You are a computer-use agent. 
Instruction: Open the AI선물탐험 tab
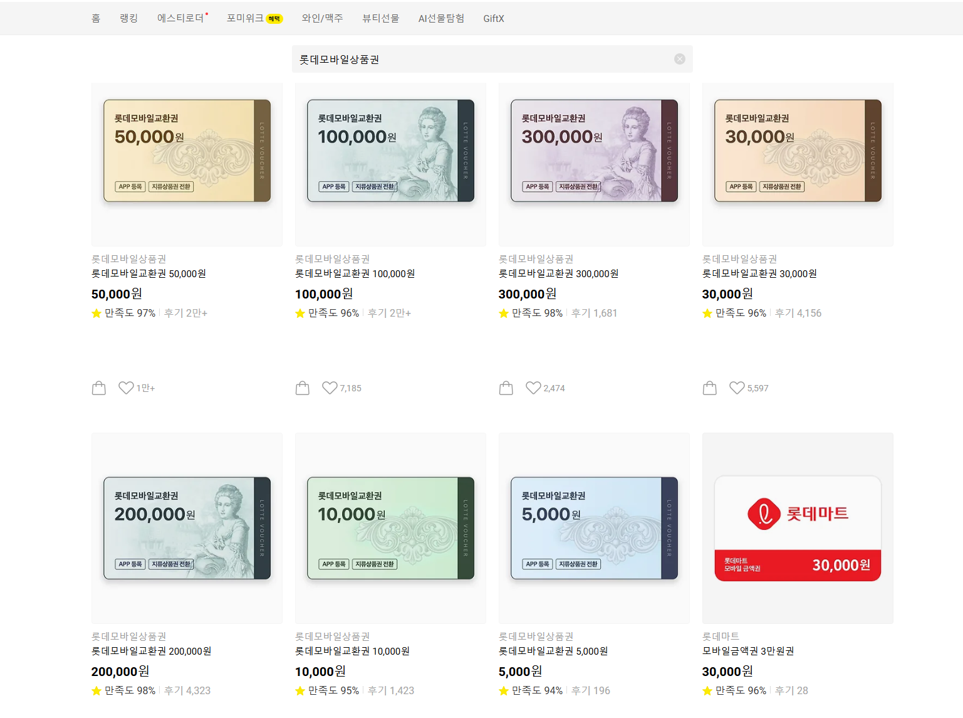coord(441,18)
